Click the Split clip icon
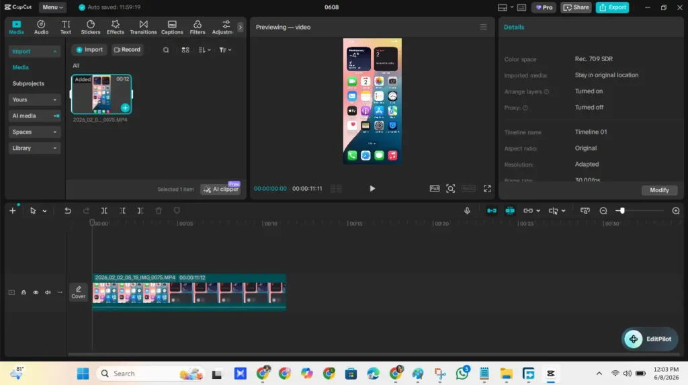 (x=104, y=211)
